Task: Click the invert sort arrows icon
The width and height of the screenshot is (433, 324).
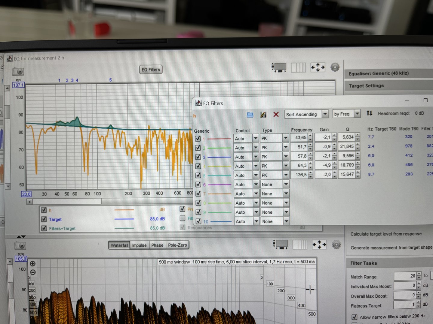Action: click(369, 113)
